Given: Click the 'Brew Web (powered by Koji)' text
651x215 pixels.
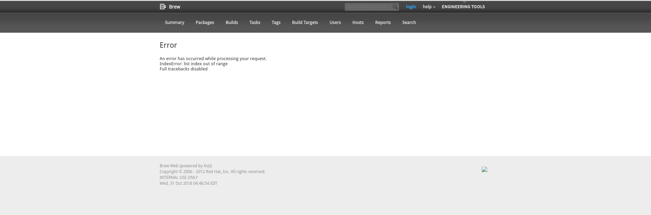Looking at the screenshot, I should click(x=186, y=166).
